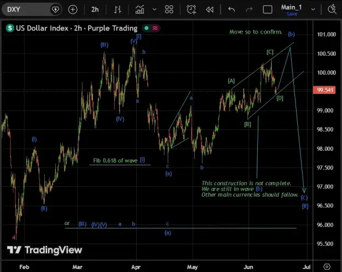Select the 'Move so to confirm.' note
This screenshot has height=272, width=342.
coord(256,32)
